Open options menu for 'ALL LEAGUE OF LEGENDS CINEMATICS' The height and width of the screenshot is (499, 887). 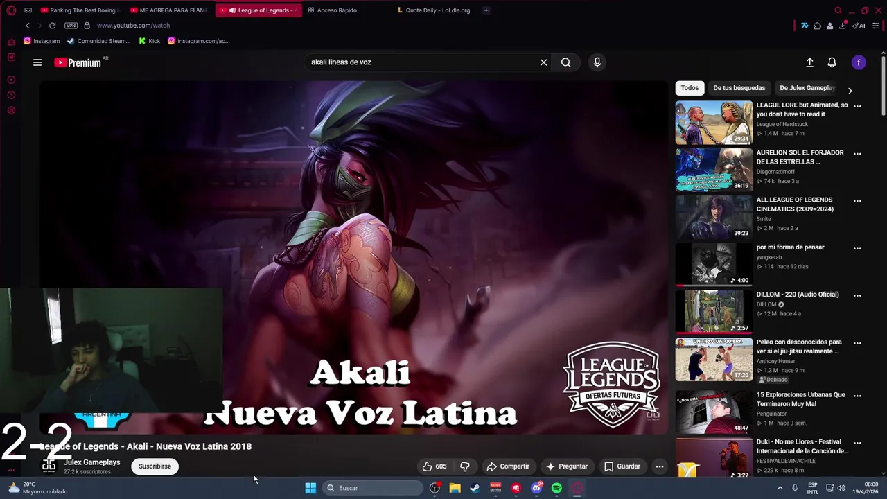tap(857, 201)
